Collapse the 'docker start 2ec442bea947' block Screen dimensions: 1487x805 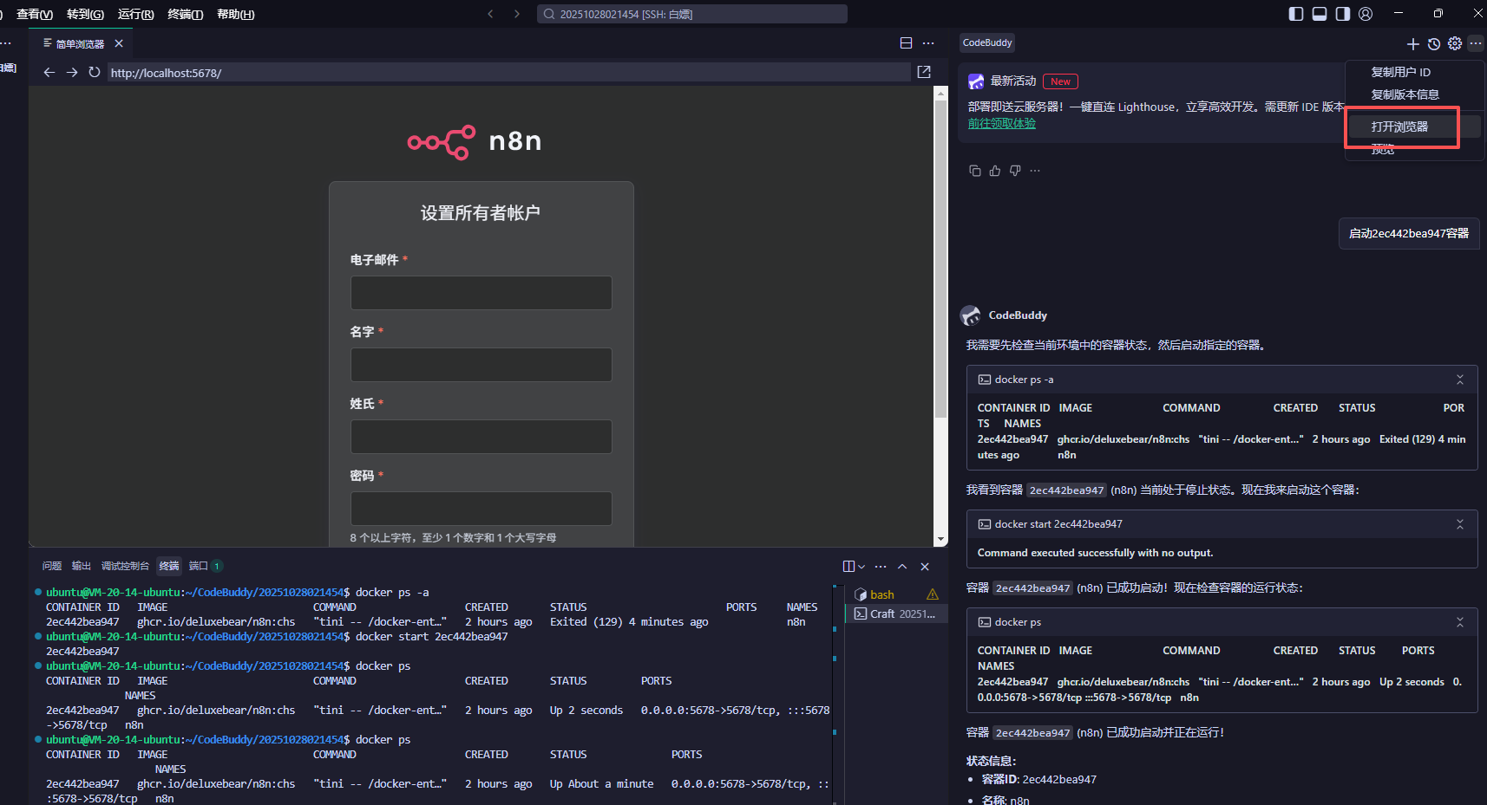[1460, 524]
